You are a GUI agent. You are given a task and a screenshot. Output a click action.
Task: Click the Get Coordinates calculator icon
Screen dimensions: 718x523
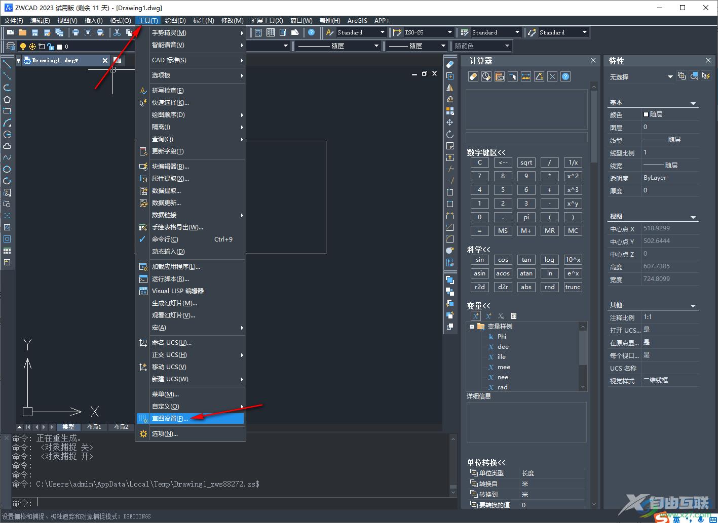pos(513,76)
